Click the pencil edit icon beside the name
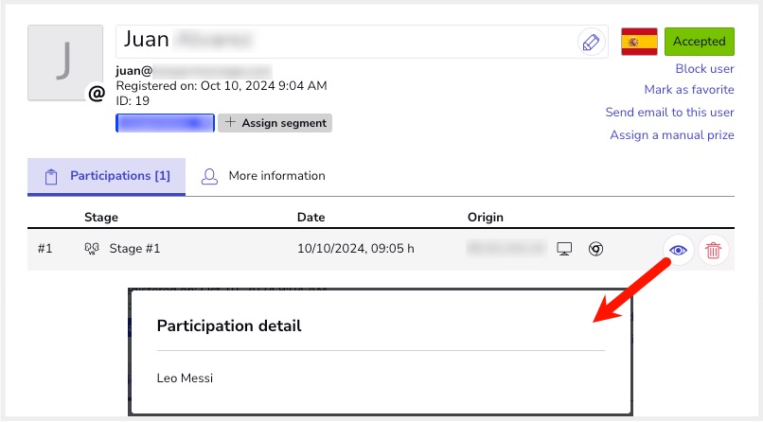 click(591, 42)
